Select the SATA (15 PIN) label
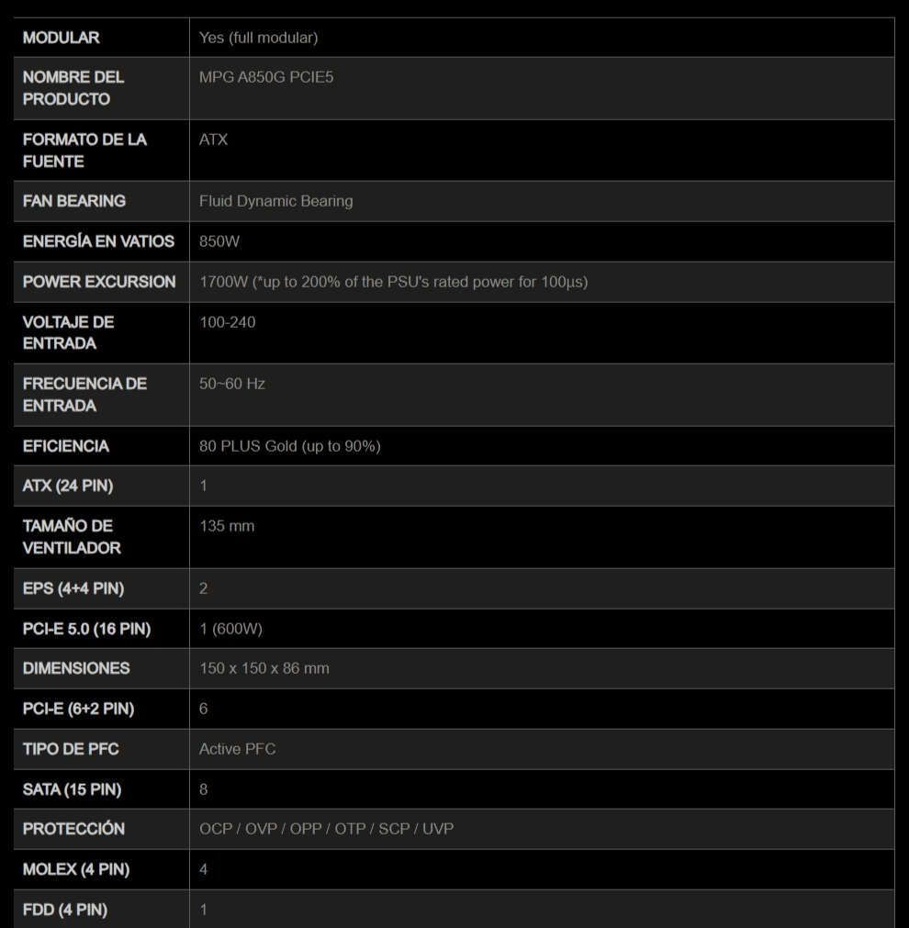Viewport: 909px width, 928px height. click(72, 789)
